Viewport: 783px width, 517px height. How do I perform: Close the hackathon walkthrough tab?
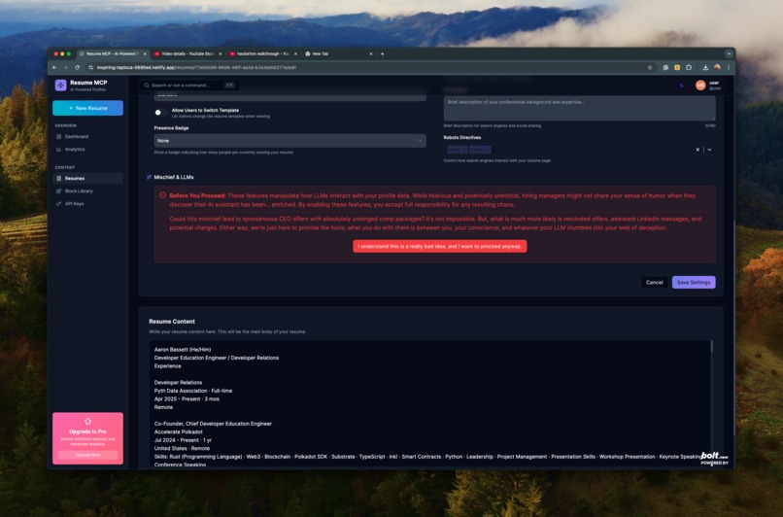coord(295,54)
